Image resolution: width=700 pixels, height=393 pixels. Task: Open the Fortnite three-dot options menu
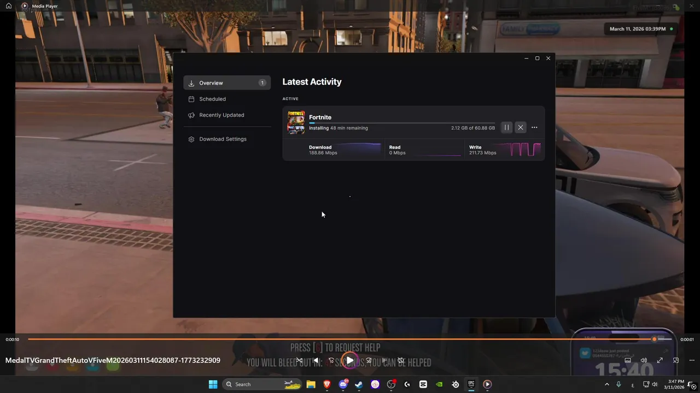(534, 127)
